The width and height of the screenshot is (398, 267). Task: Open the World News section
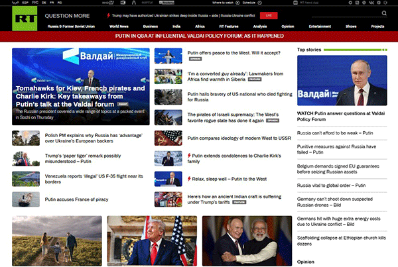(x=119, y=27)
